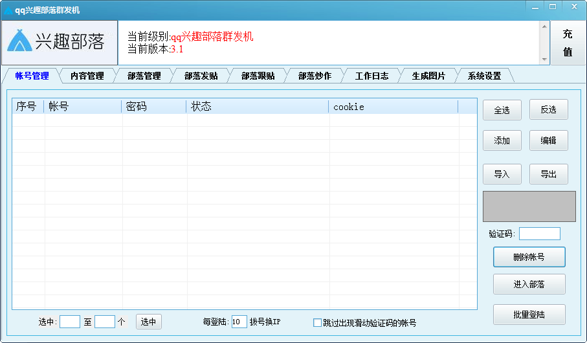
Task: Maximize the qq兴趣部落群发机 window
Action: 553,6
